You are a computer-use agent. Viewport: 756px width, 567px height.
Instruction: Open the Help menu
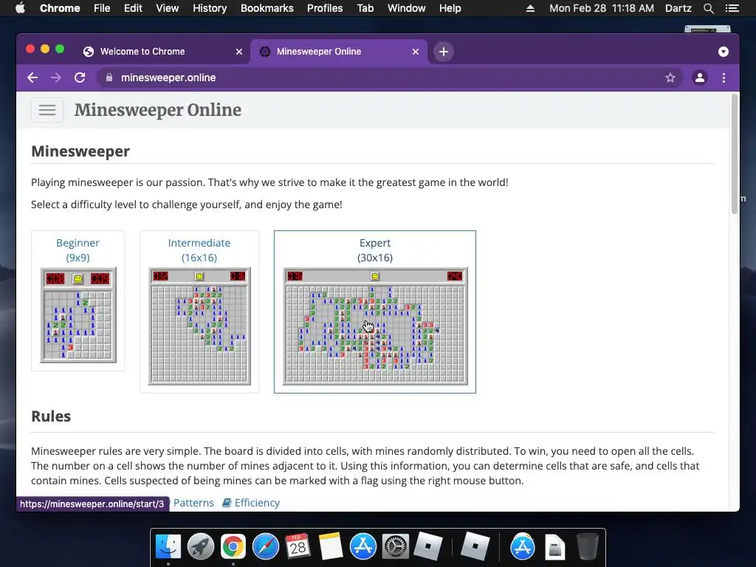tap(450, 8)
